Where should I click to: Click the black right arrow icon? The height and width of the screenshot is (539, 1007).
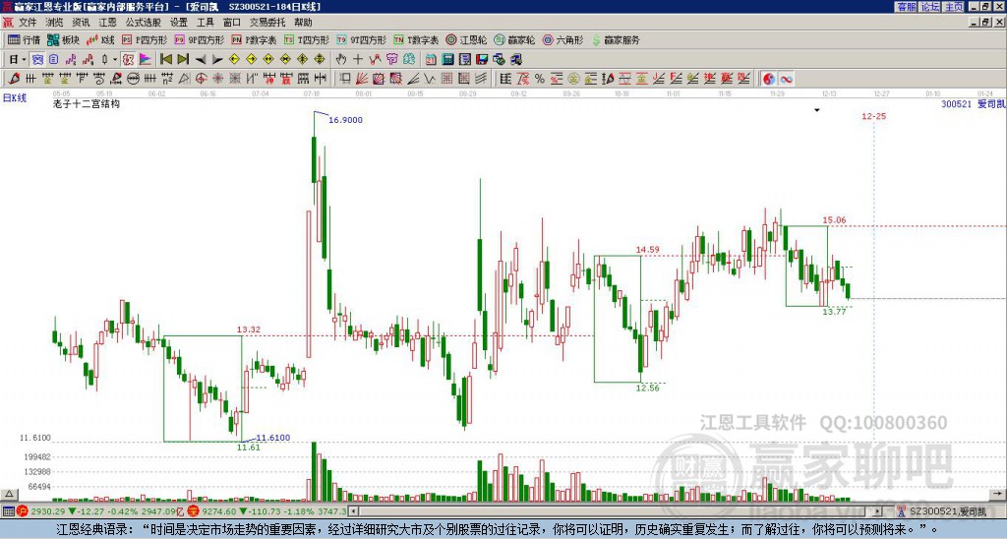click(217, 60)
